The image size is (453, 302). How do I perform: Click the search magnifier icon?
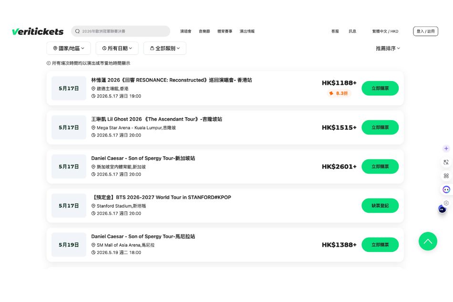(77, 31)
